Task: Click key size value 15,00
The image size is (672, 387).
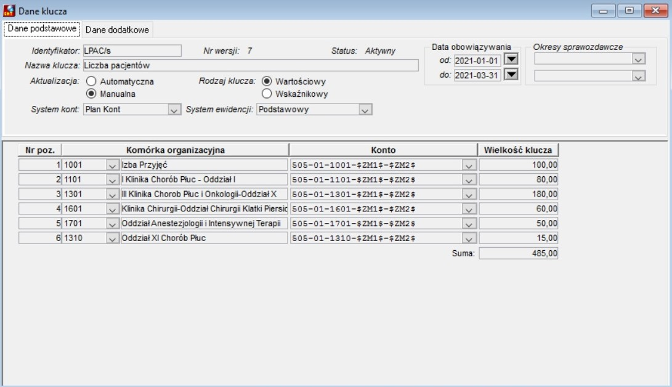Action: [518, 237]
